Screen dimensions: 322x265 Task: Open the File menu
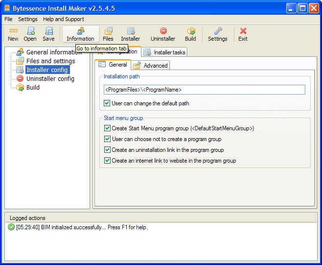[8, 19]
